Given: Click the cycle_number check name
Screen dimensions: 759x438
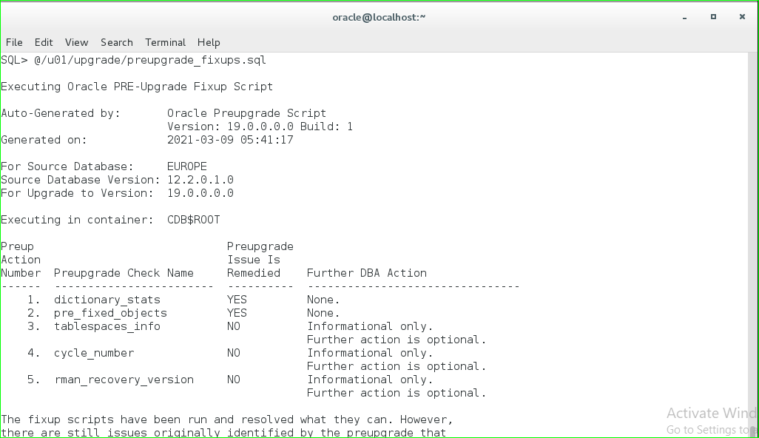Looking at the screenshot, I should 93,353.
